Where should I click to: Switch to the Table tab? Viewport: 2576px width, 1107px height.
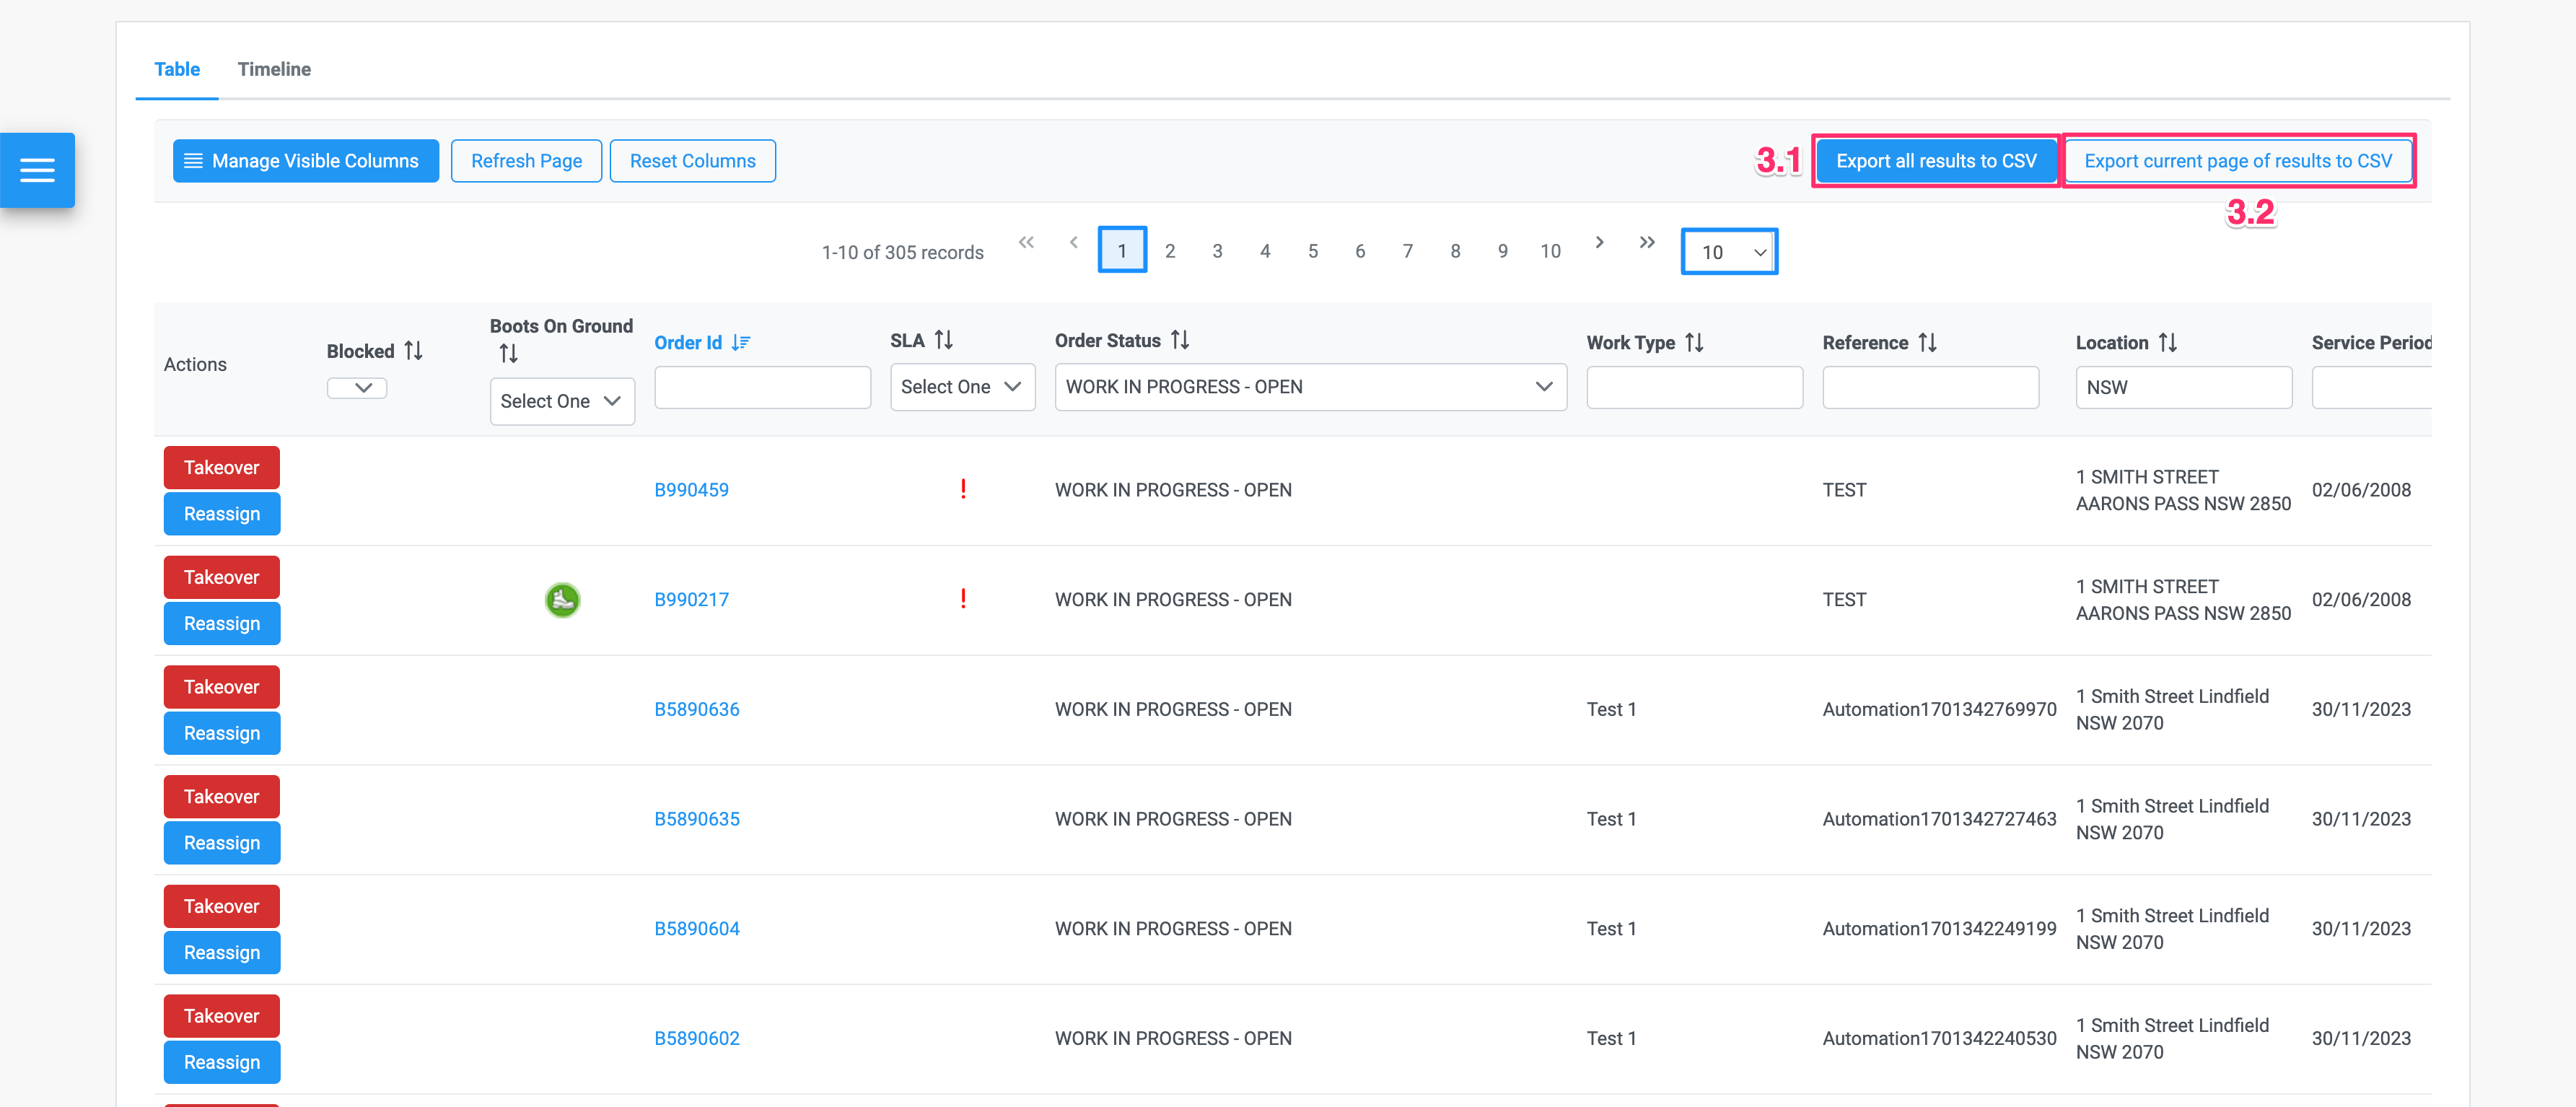pyautogui.click(x=177, y=69)
